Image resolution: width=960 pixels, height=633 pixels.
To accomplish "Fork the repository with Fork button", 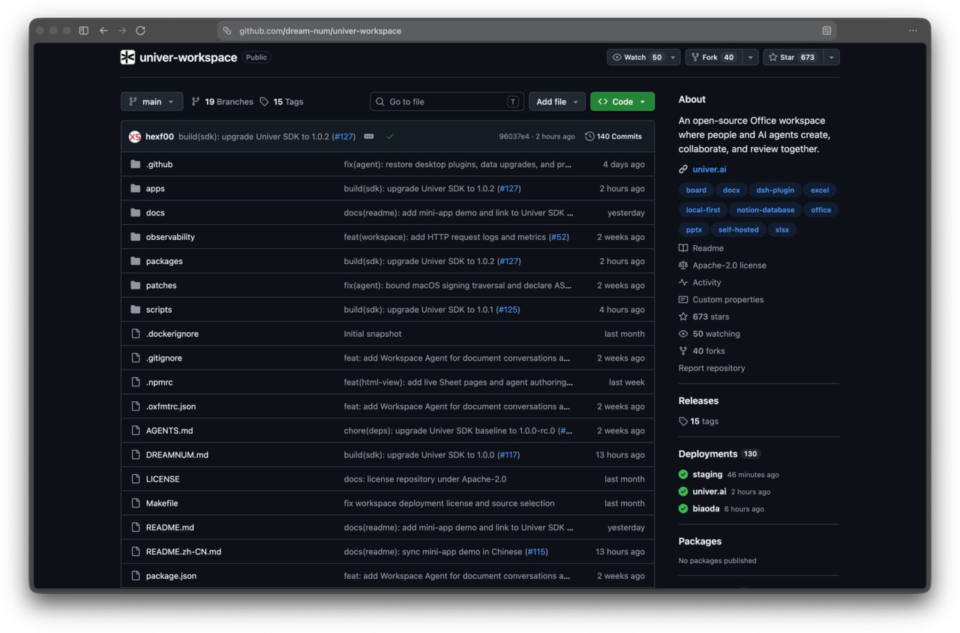I will (x=714, y=57).
